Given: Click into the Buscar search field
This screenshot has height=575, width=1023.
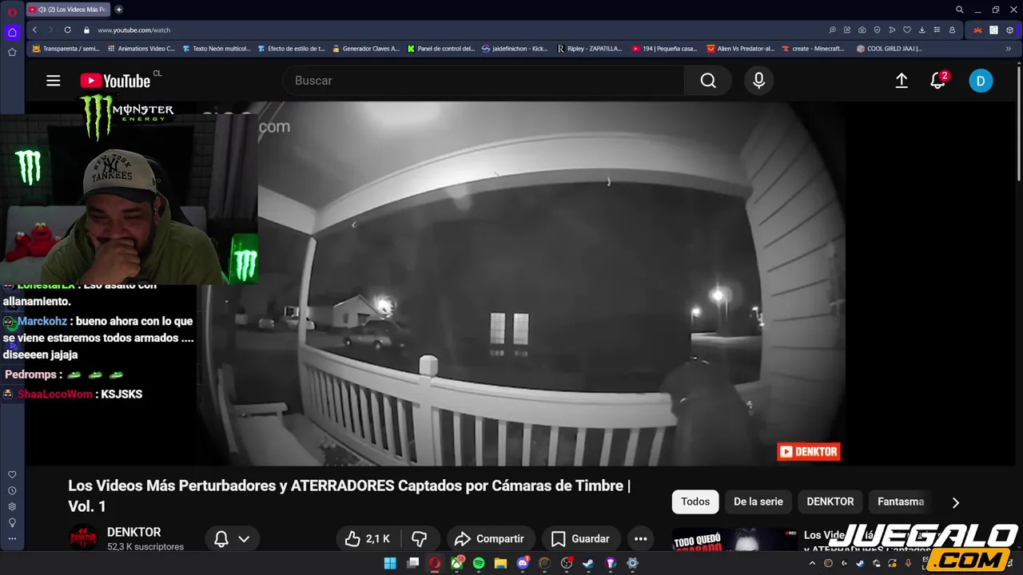Looking at the screenshot, I should [484, 81].
